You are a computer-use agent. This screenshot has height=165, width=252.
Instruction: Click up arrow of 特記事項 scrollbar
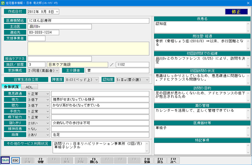[x=248, y=145]
